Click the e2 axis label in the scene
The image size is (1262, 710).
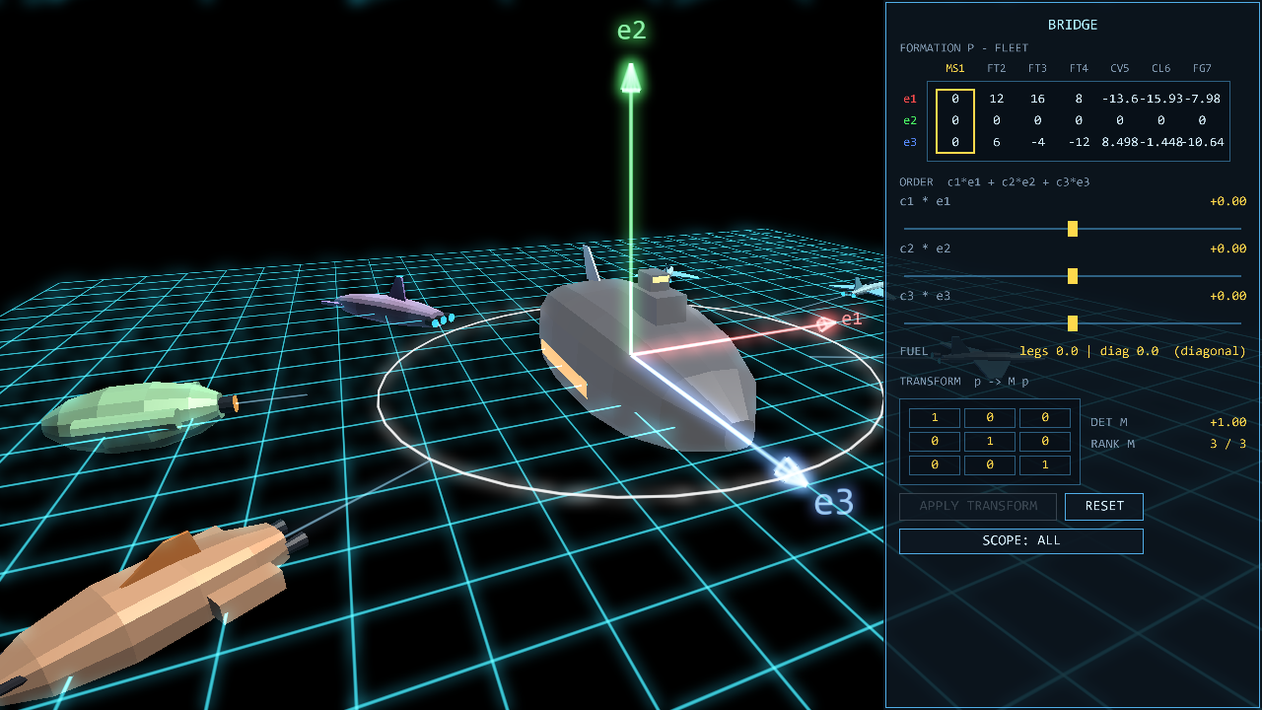point(631,31)
